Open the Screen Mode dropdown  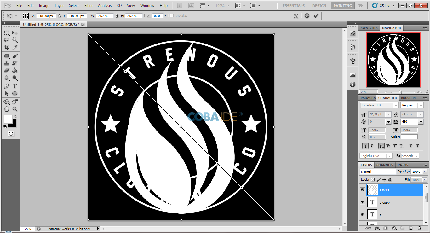(x=255, y=5)
